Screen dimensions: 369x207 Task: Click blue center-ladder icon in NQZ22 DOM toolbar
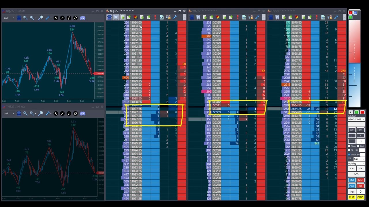109,18
